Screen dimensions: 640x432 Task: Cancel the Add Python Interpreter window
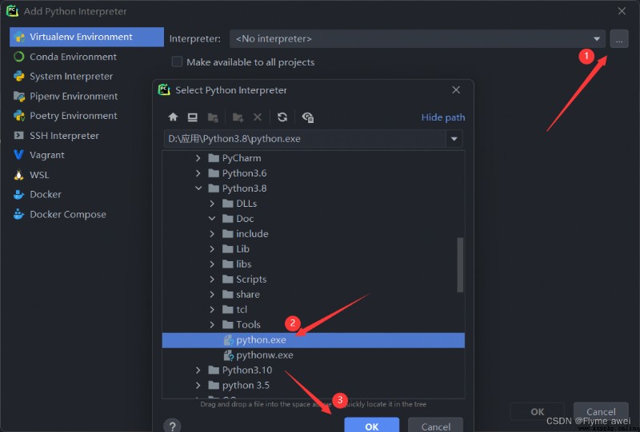[x=601, y=411]
